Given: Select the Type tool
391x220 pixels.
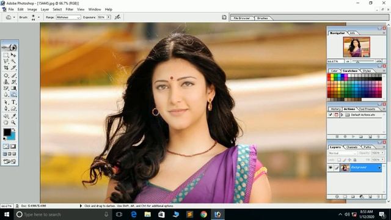Looking at the screenshot, I should (x=13, y=102).
